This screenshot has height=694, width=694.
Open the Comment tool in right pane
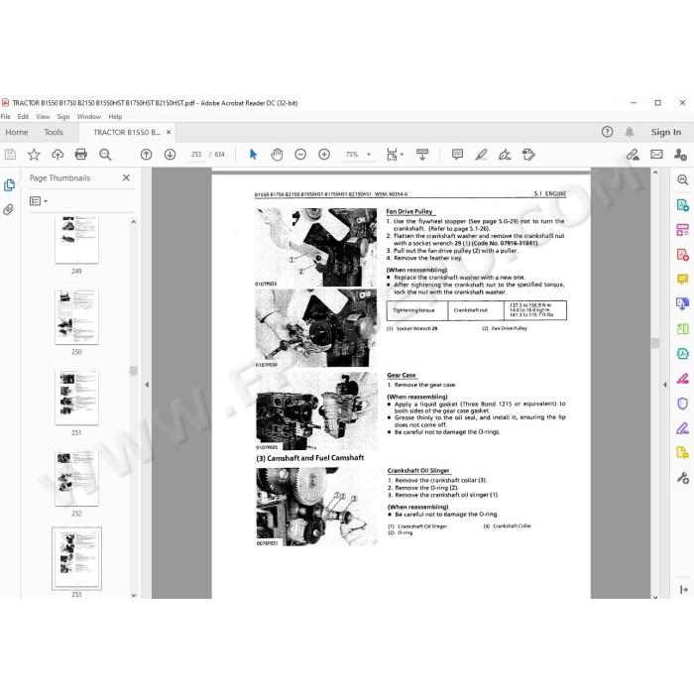point(682,280)
